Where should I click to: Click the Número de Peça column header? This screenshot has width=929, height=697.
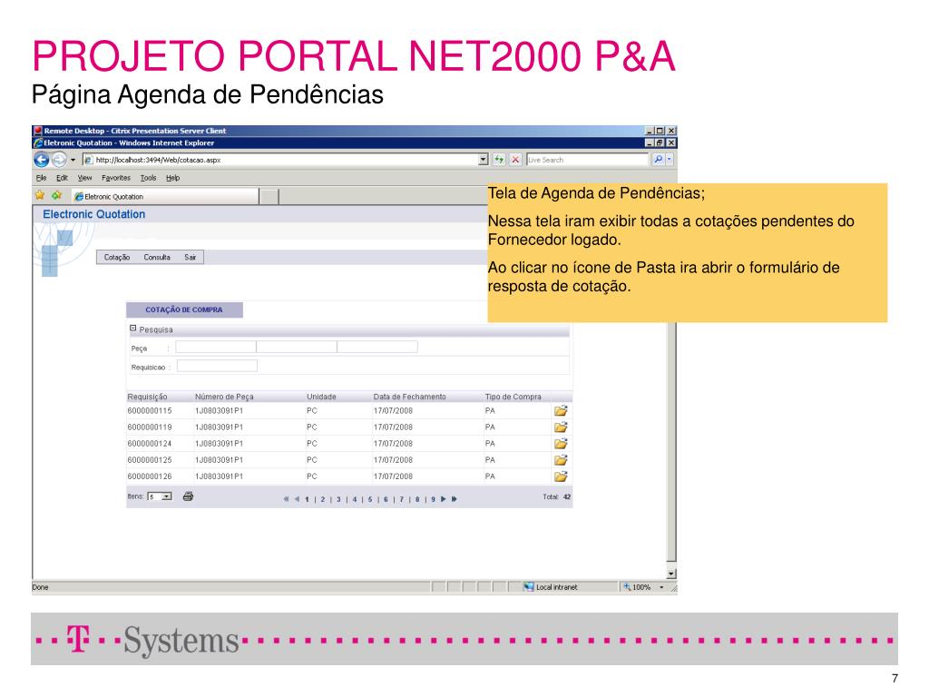pyautogui.click(x=224, y=397)
